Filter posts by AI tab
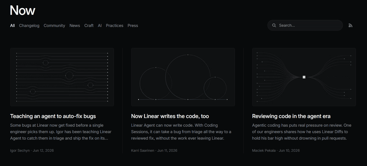Viewport: 367px width, 166px height. pos(100,26)
